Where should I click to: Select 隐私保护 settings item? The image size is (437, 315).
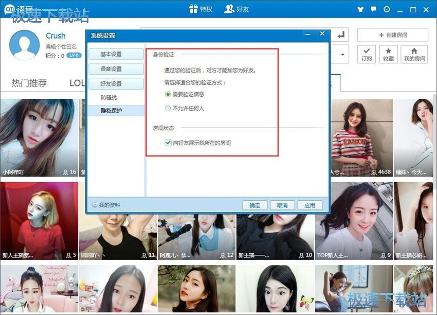coord(116,111)
